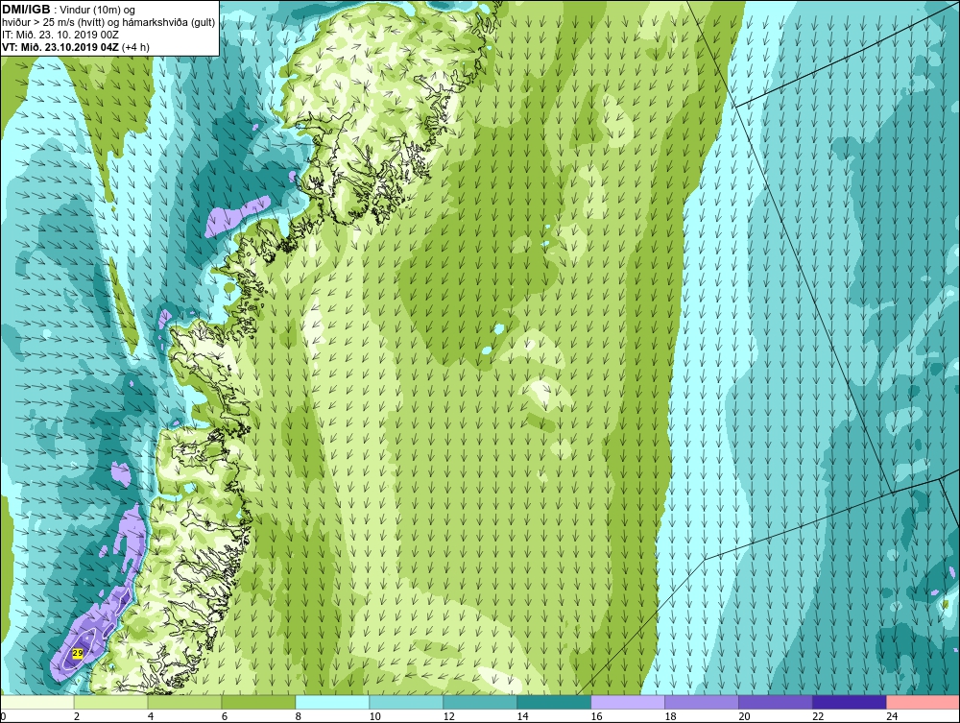Select the 22–24 m/s dark indigo swatch

[850, 702]
